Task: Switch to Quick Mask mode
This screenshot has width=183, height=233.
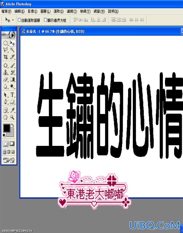Action: tap(12, 144)
